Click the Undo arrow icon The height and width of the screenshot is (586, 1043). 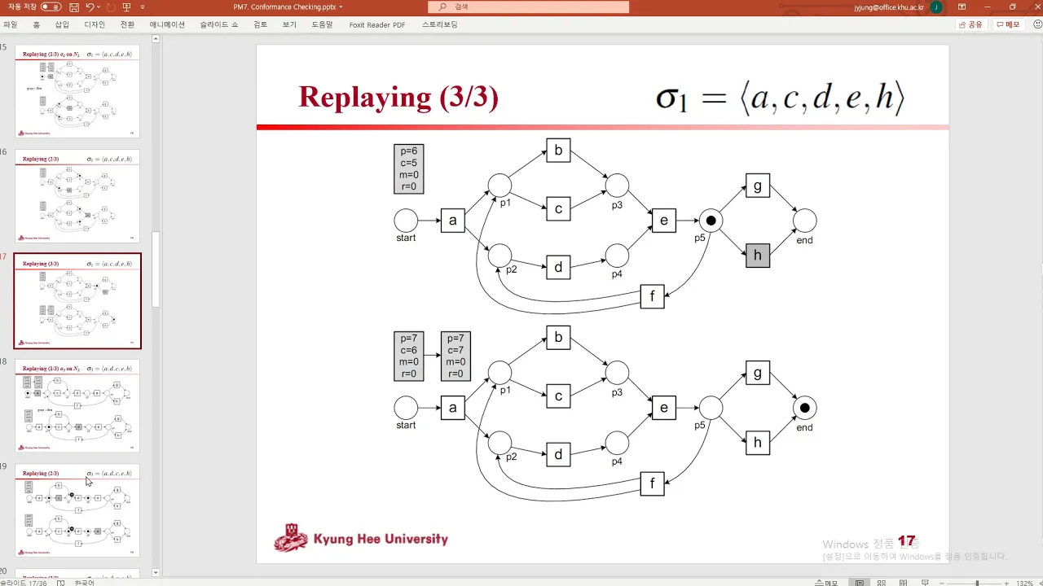pos(90,7)
